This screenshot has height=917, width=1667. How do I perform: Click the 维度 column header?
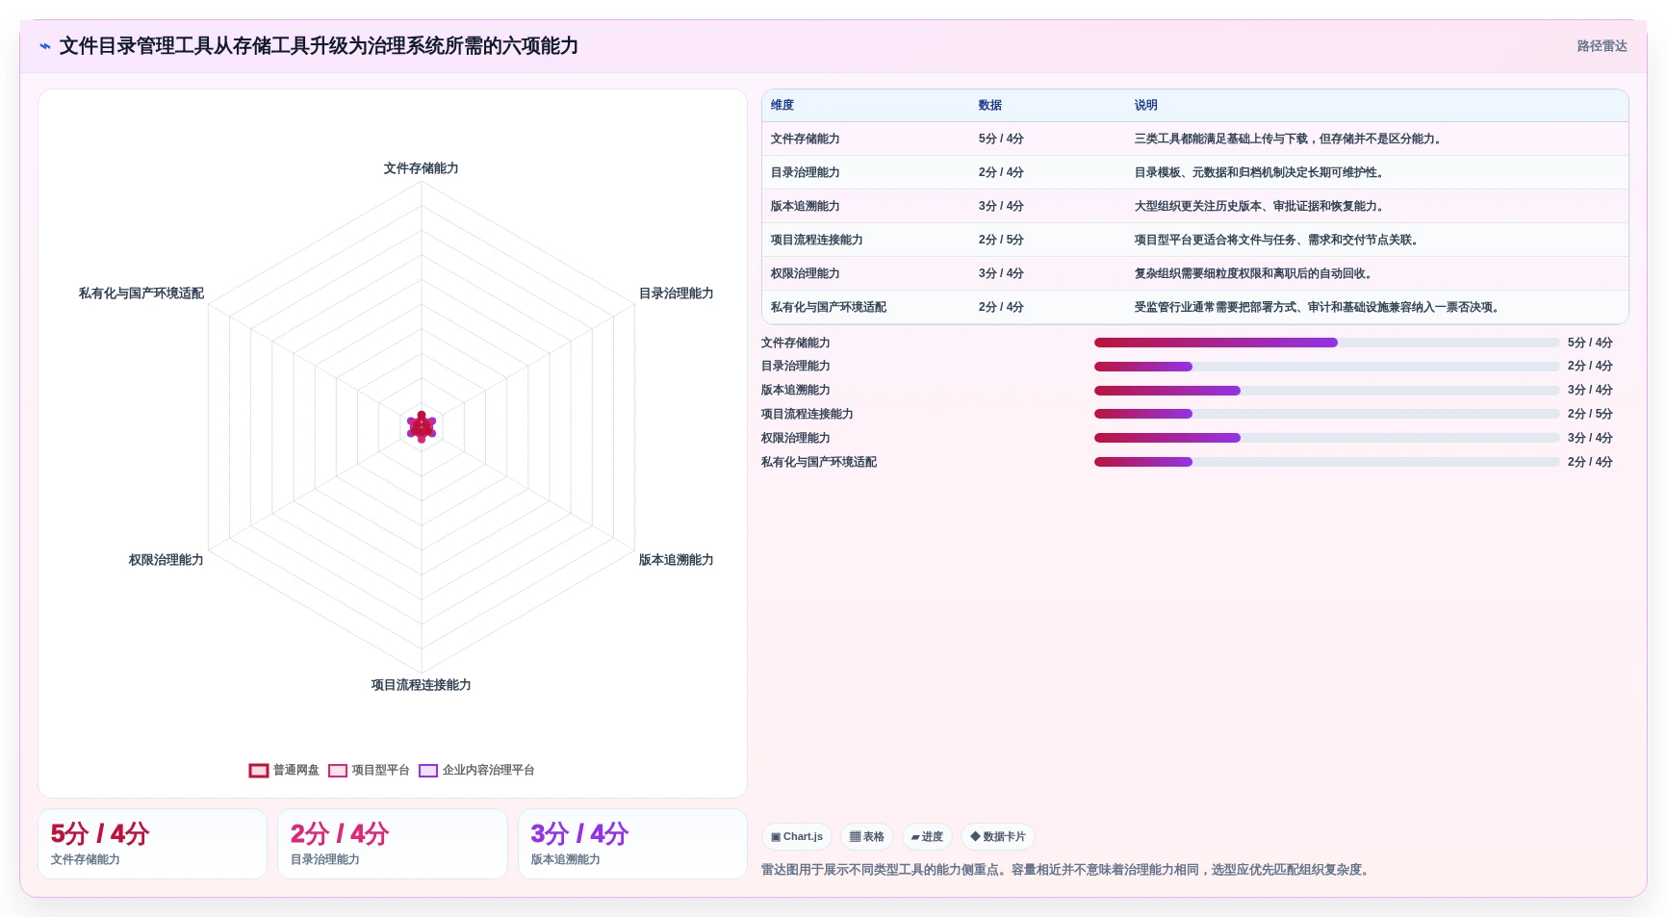782,106
